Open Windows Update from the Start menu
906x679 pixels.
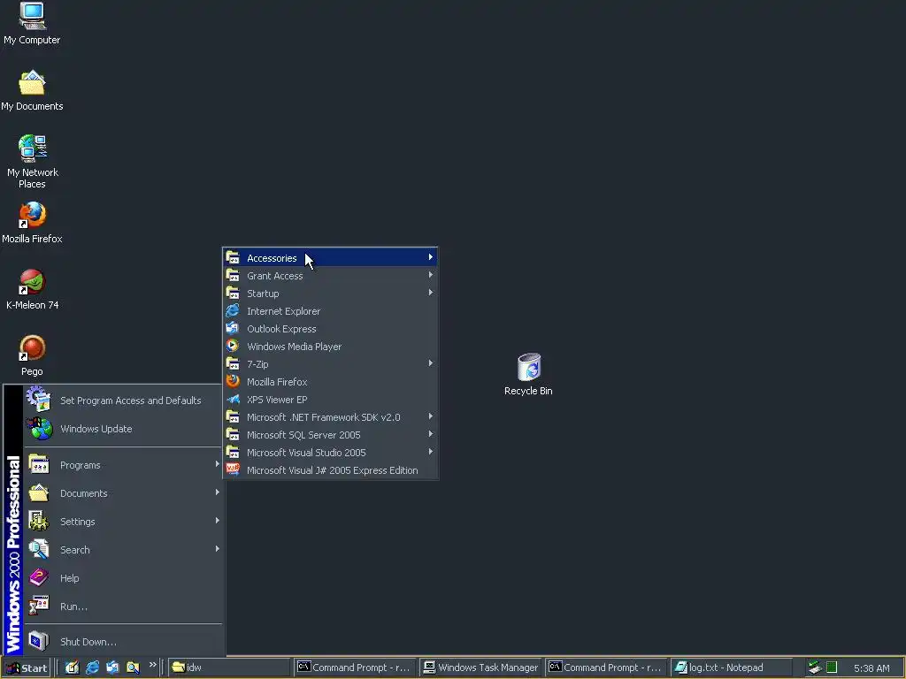[x=123, y=429]
